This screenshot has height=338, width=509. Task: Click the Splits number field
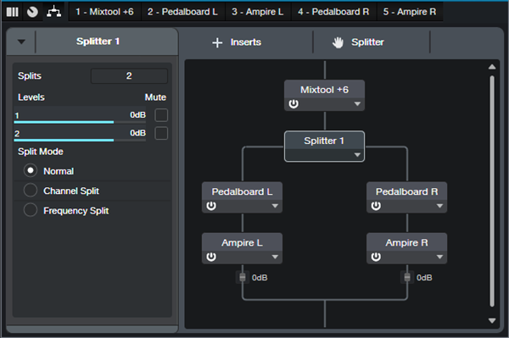[x=129, y=76]
